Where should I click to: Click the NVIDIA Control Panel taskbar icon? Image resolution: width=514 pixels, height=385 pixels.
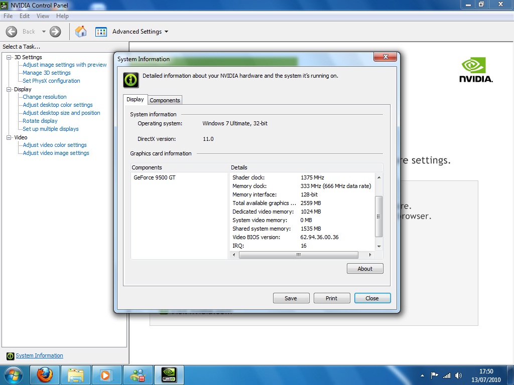[x=169, y=375]
